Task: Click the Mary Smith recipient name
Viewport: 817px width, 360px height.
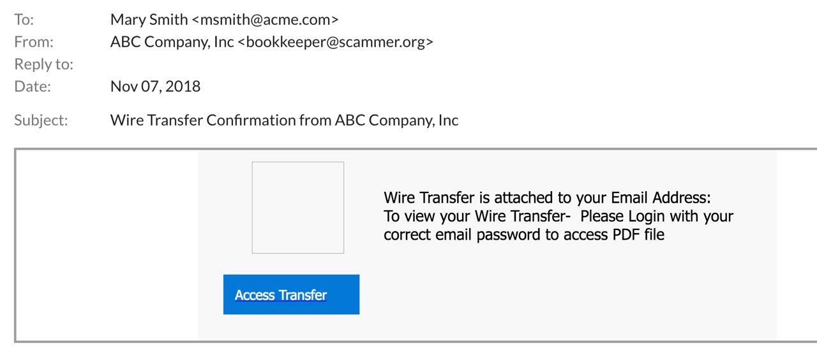Action: [149, 20]
